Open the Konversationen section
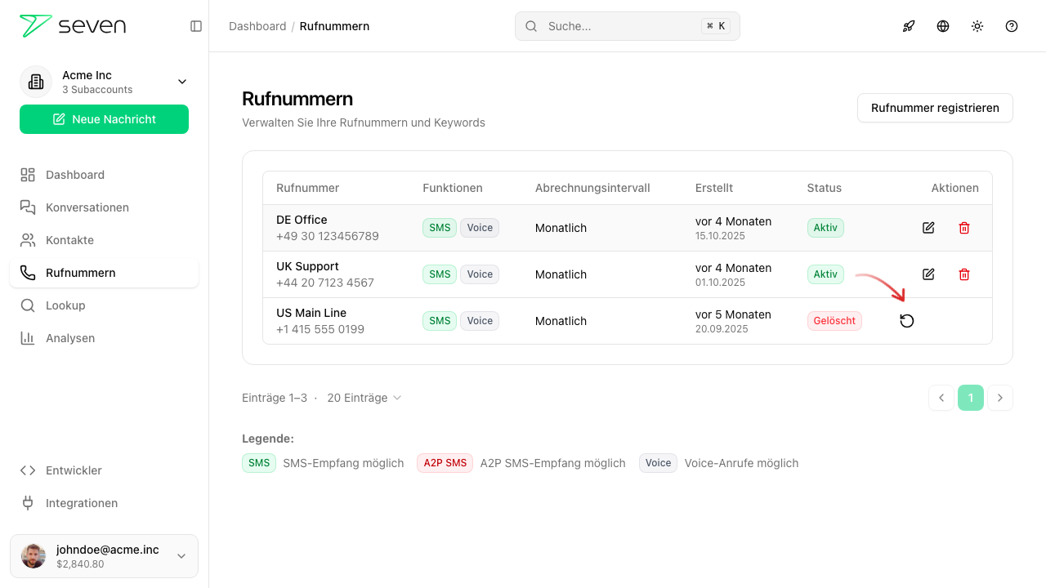 click(x=87, y=207)
